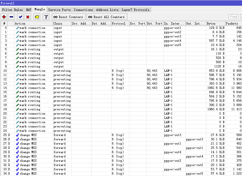Viewport: 242px width, 176px height.
Task: Click 53.7 KiB bytes in row 33
Action: click(x=217, y=169)
